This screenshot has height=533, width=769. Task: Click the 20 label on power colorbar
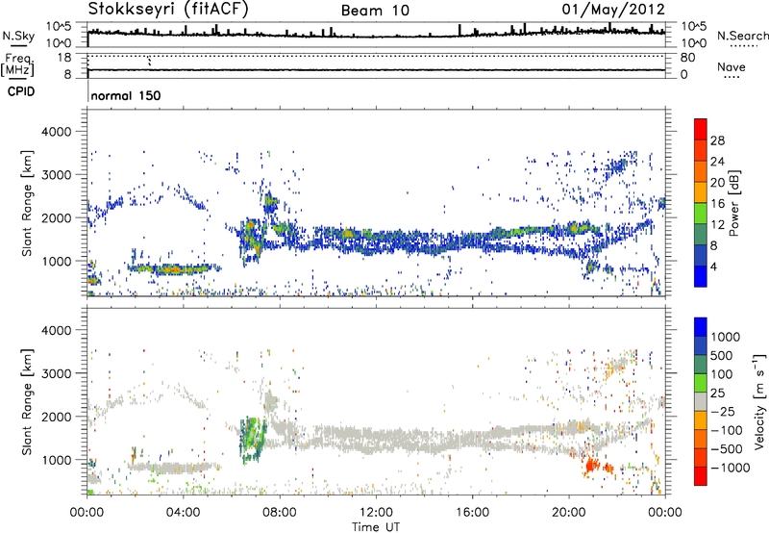pyautogui.click(x=717, y=183)
